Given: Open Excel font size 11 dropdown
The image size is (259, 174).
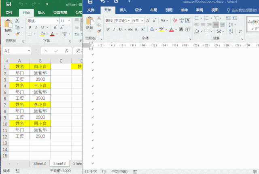Looking at the screenshot, I should pos(69,21).
